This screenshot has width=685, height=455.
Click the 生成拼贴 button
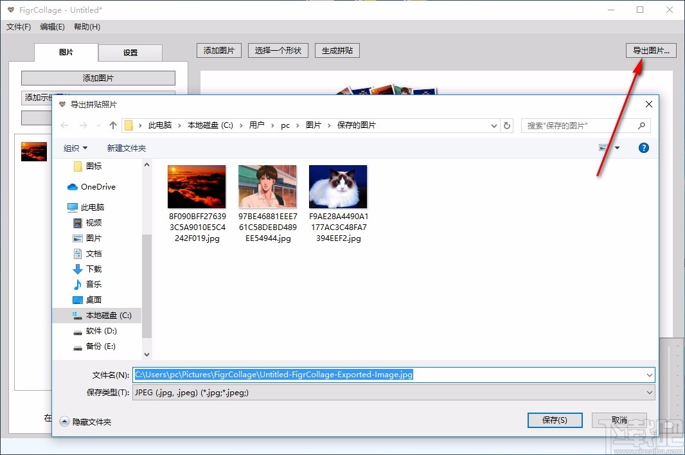[337, 50]
